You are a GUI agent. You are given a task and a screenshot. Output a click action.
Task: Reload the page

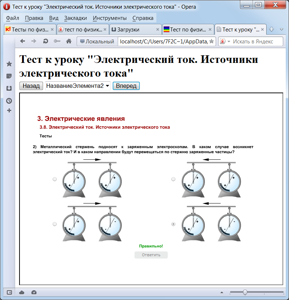tap(46, 41)
